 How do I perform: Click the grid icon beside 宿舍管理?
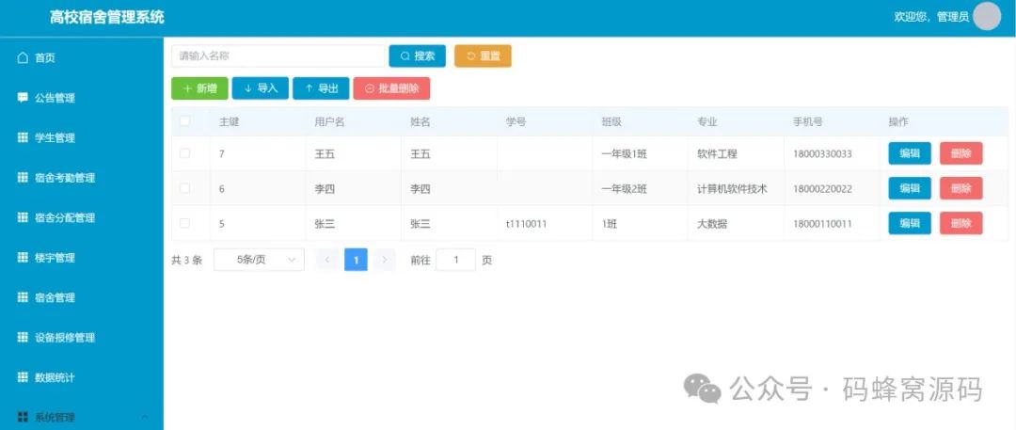coord(23,297)
